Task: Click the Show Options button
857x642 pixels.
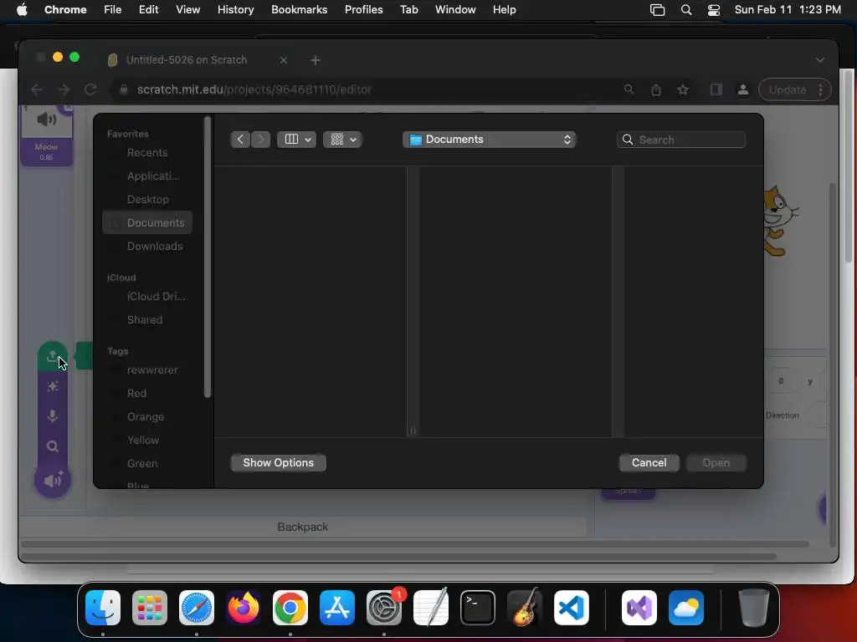Action: tap(279, 463)
